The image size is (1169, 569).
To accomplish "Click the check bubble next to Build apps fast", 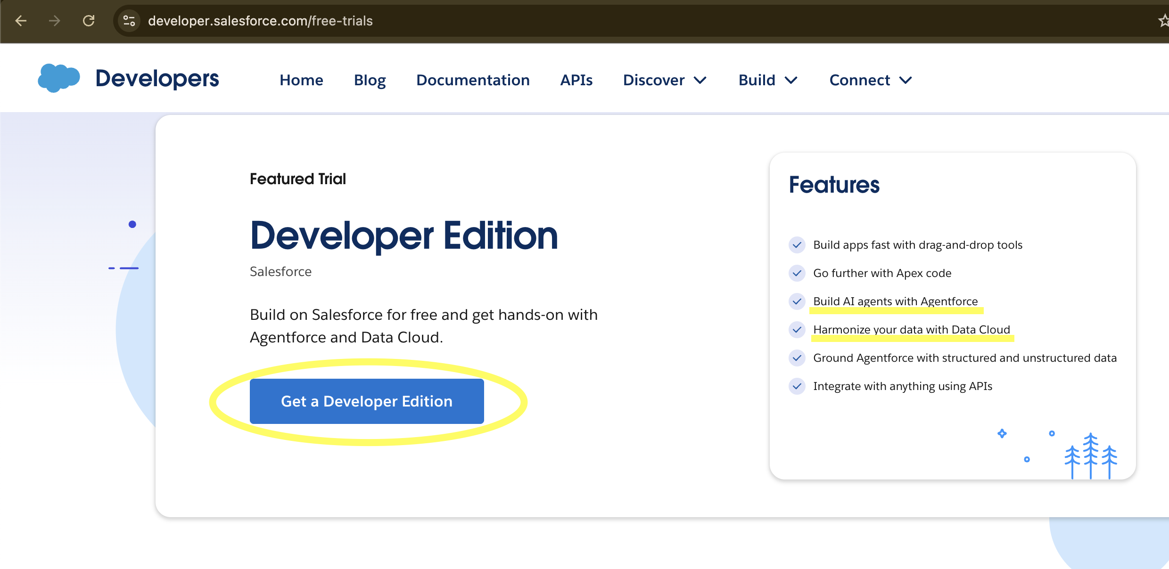I will click(797, 245).
